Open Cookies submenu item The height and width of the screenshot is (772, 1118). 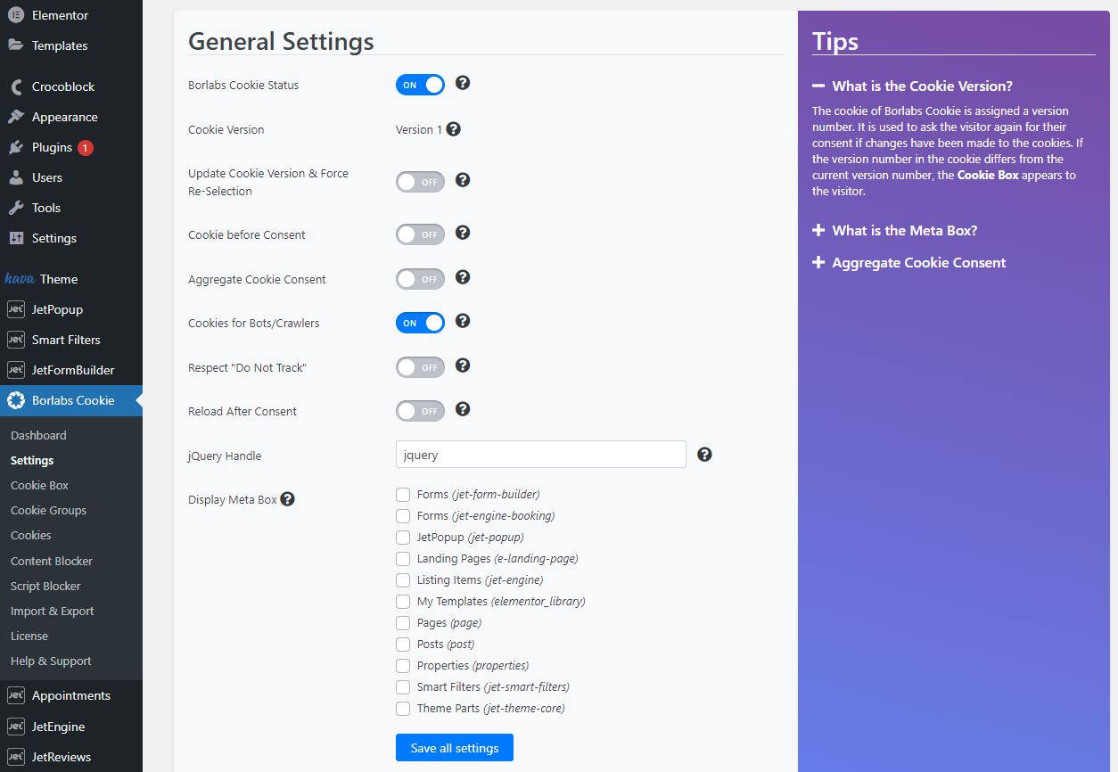click(x=31, y=535)
